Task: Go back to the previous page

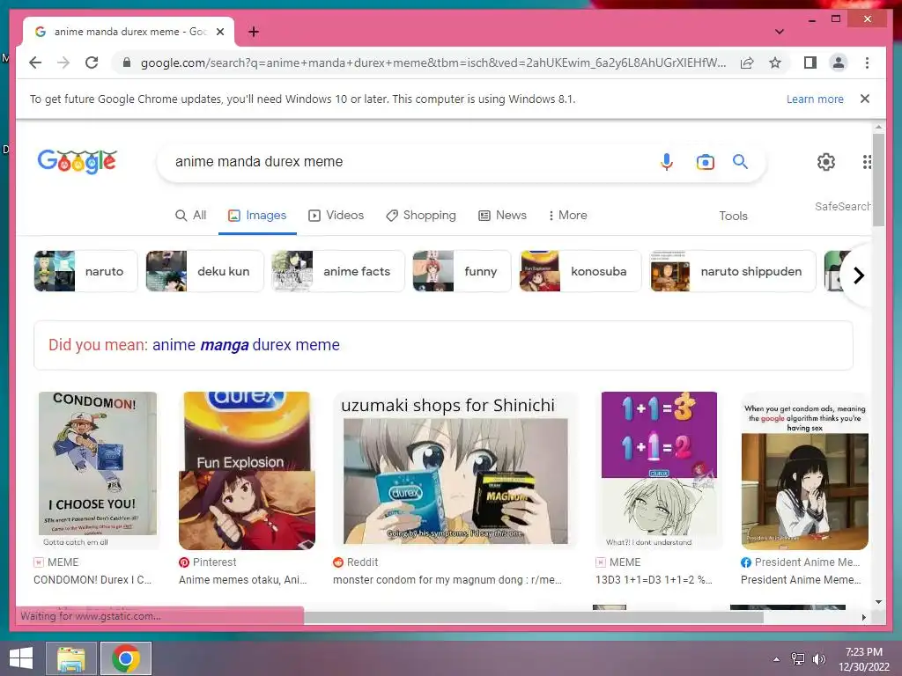Action: (x=35, y=62)
